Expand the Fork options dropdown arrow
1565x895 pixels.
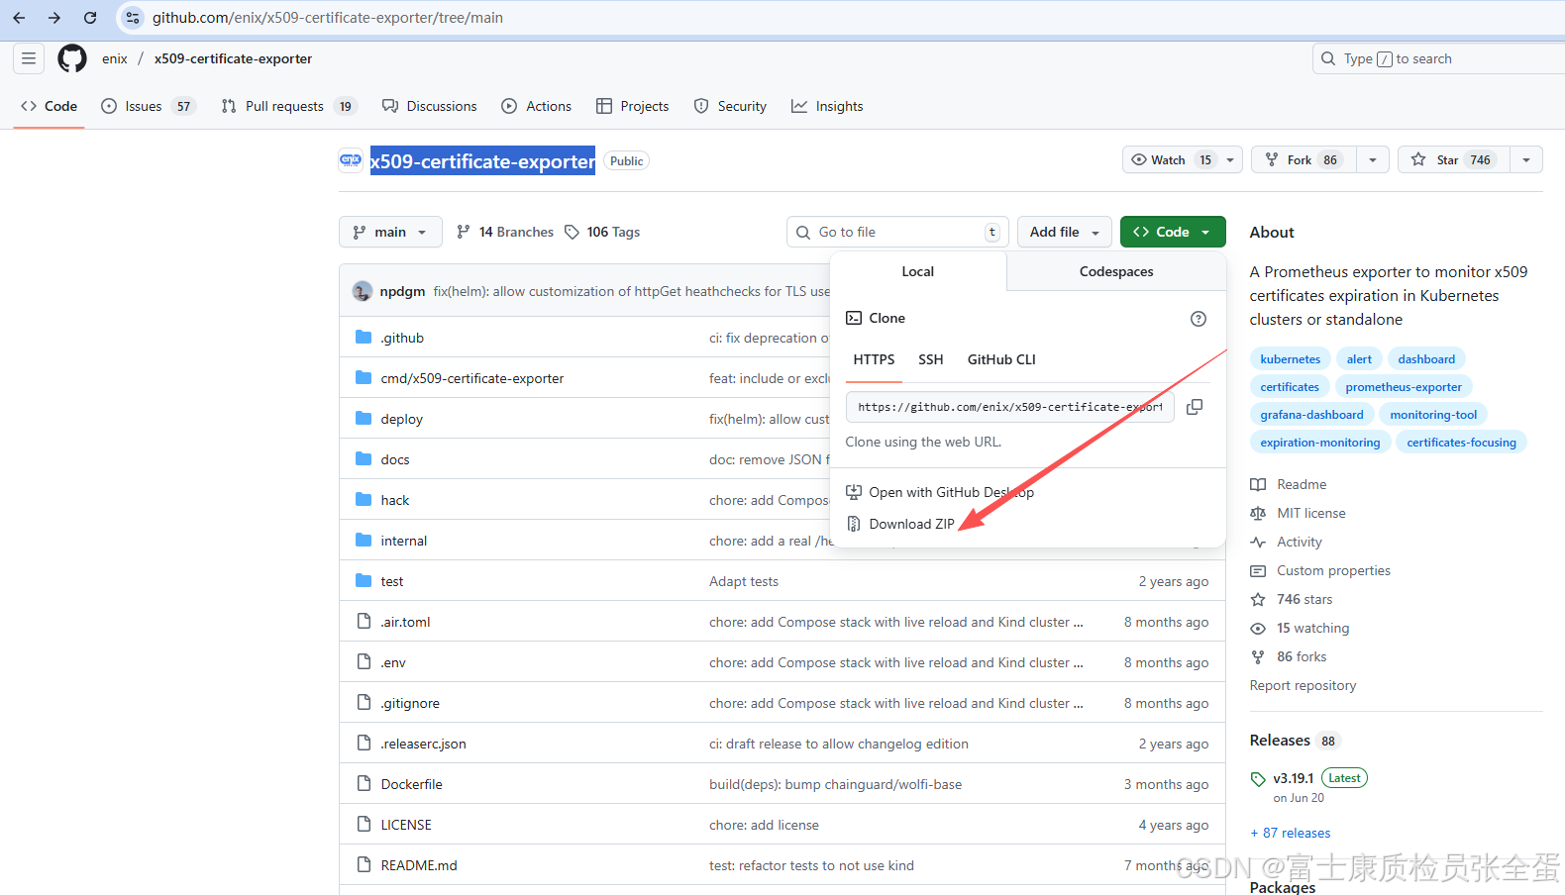click(1373, 159)
